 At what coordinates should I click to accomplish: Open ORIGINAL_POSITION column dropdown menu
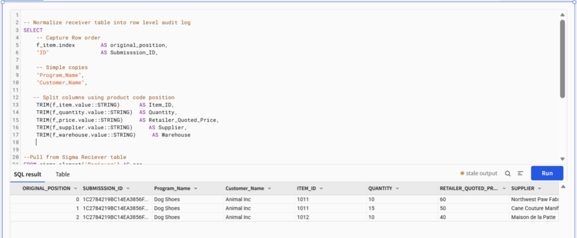(x=75, y=188)
